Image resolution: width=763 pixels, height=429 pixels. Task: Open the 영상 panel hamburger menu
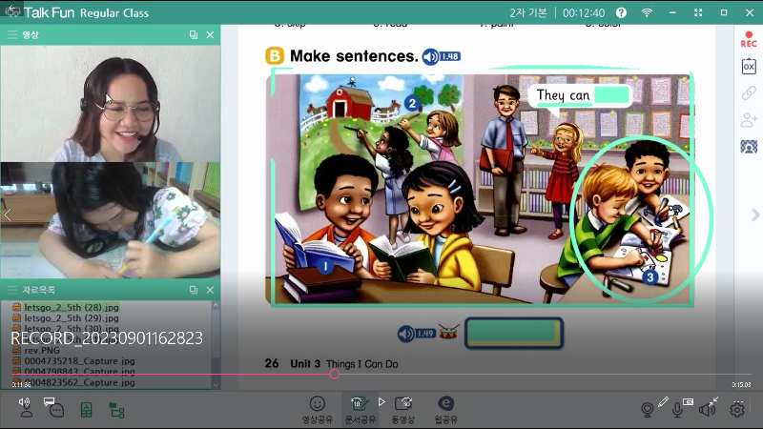pos(11,34)
